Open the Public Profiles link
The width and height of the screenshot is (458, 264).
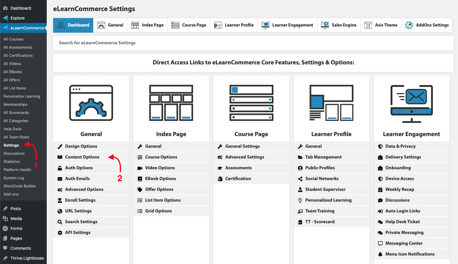[320, 168]
